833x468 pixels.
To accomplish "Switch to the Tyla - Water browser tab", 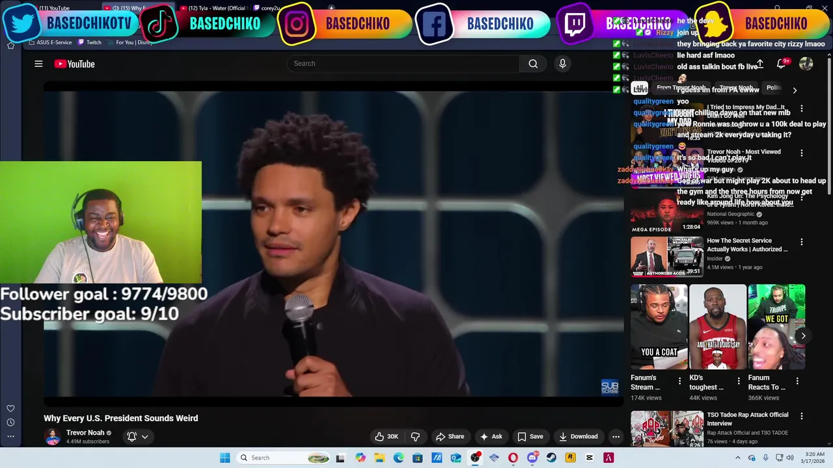I will coord(212,8).
